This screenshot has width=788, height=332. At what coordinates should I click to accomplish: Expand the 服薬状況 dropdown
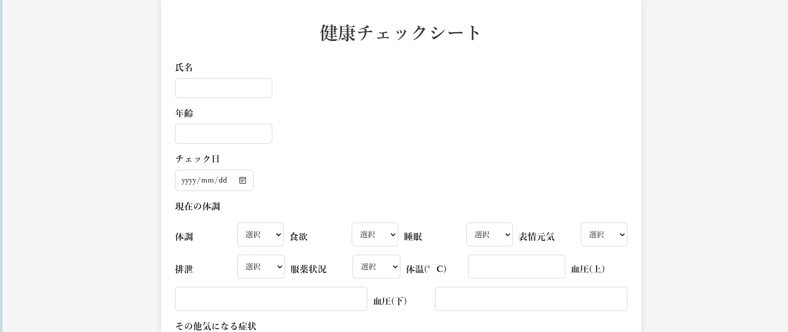(x=376, y=267)
